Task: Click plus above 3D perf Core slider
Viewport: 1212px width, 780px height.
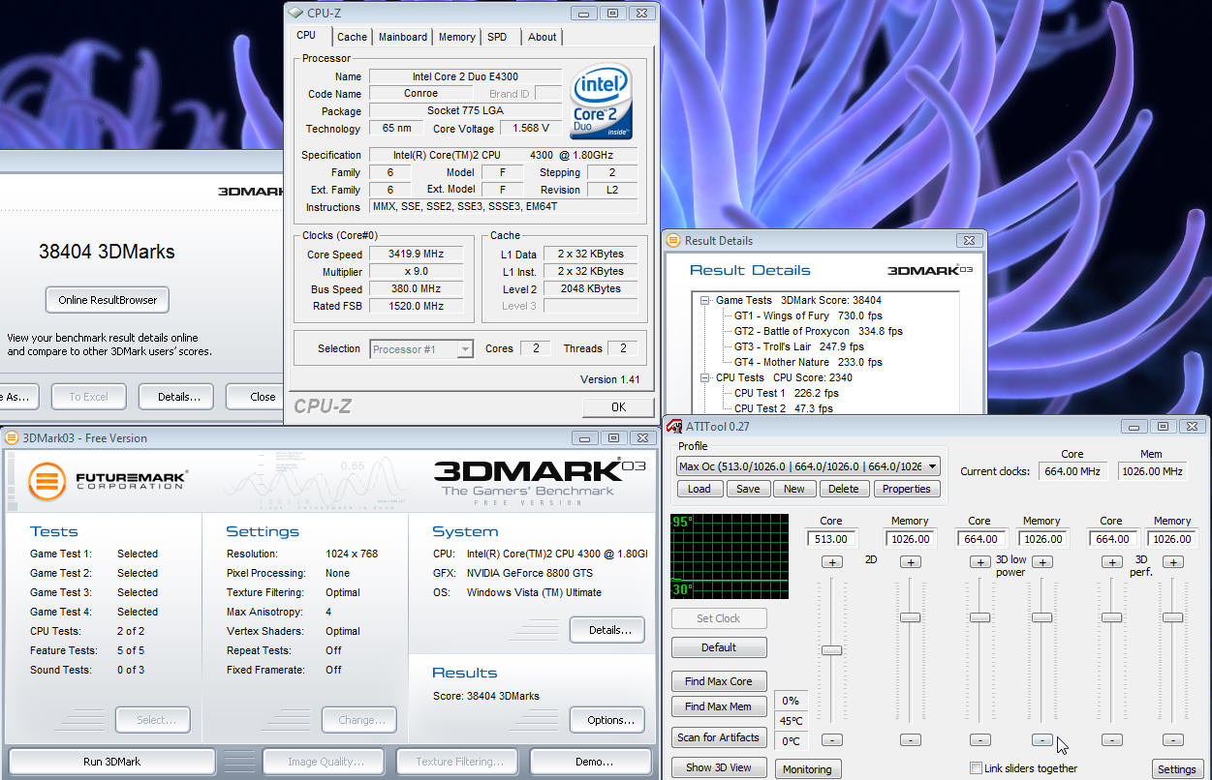Action: tap(1111, 561)
